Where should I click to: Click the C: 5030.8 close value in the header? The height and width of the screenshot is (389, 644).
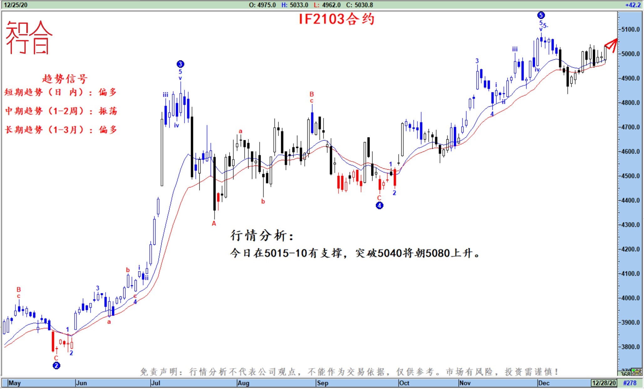click(359, 5)
